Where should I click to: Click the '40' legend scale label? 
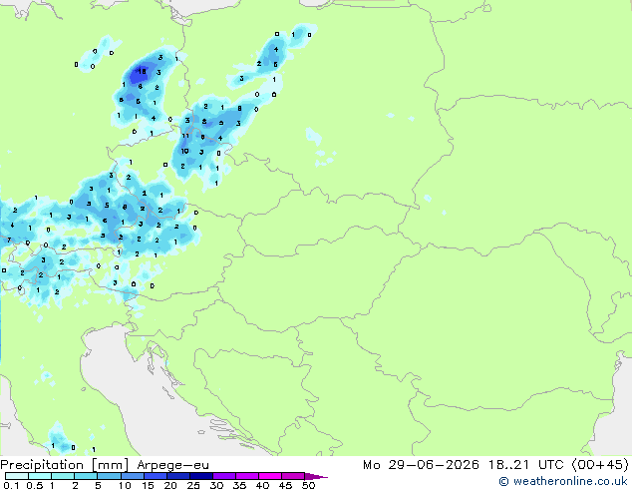pos(262,485)
